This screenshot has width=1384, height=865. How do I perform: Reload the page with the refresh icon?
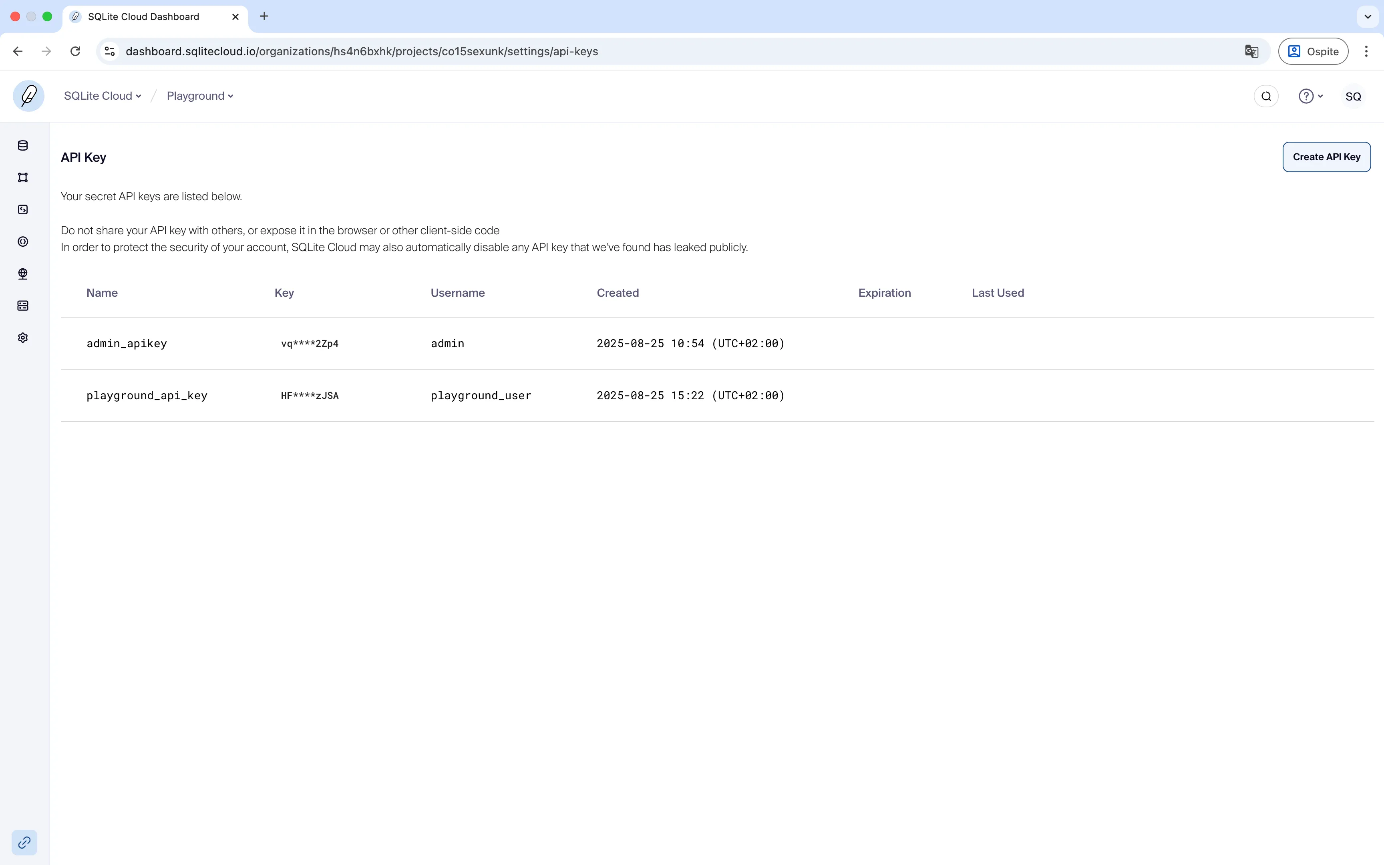[75, 52]
